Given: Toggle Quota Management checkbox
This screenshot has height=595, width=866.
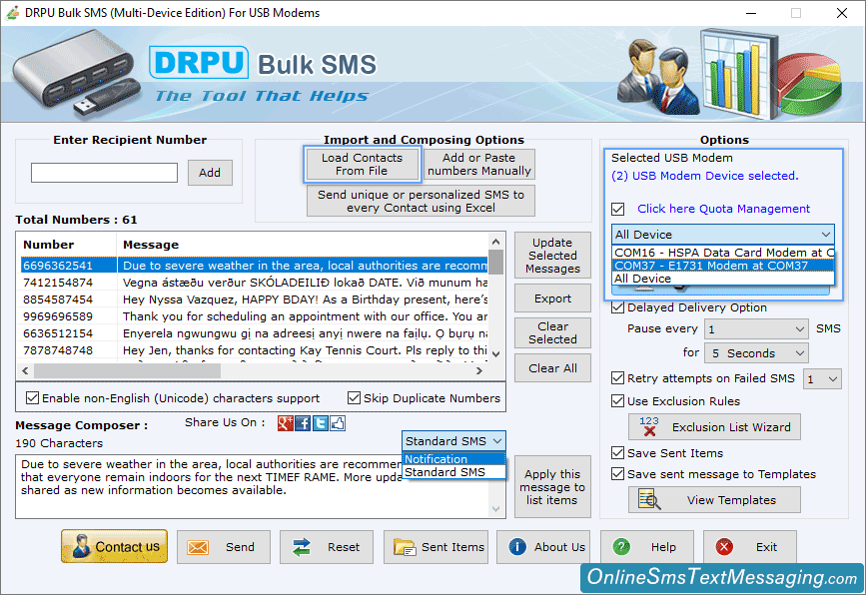Looking at the screenshot, I should [x=618, y=210].
